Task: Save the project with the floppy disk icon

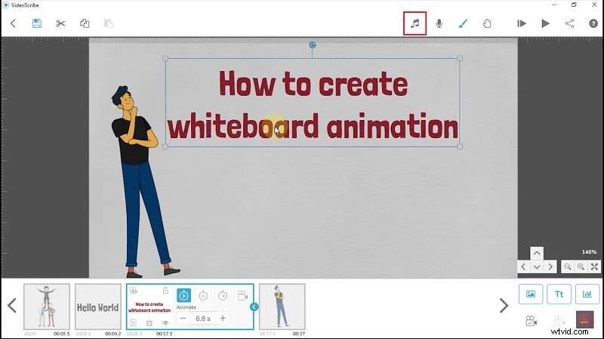Action: tap(36, 23)
